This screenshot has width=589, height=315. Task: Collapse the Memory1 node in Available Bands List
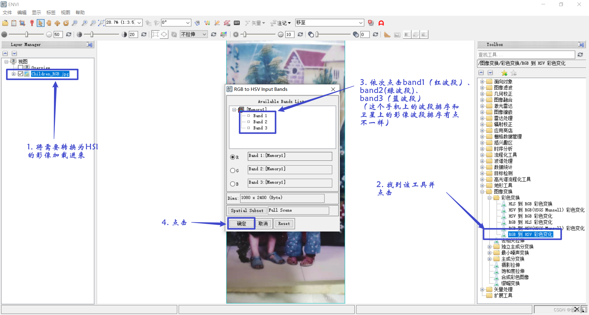(234, 110)
